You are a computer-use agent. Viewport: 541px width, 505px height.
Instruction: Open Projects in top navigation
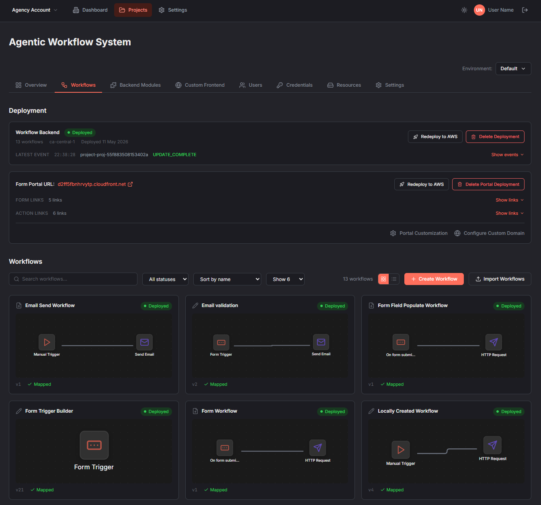click(x=133, y=10)
